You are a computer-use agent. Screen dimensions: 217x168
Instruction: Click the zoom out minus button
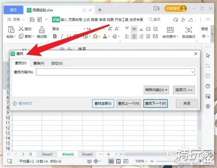point(152,161)
